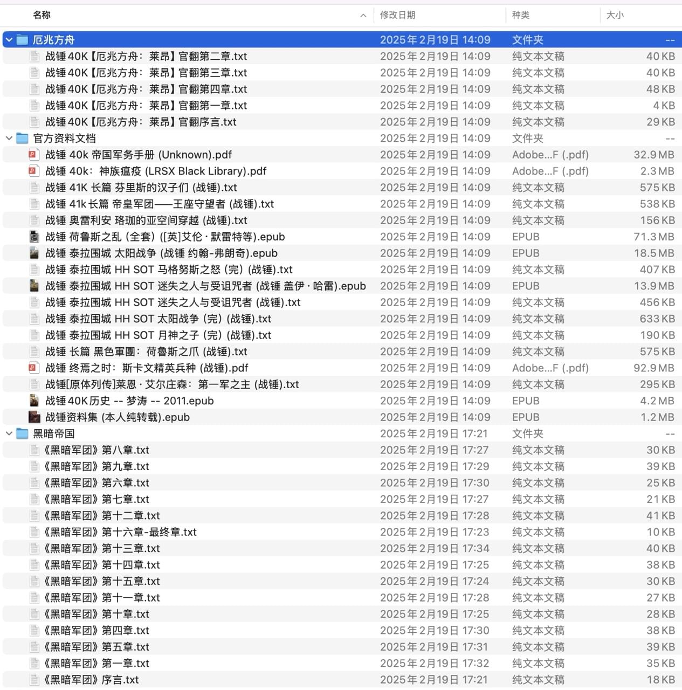Click the text file icon for 《黑暗军团》序言

[x=35, y=680]
